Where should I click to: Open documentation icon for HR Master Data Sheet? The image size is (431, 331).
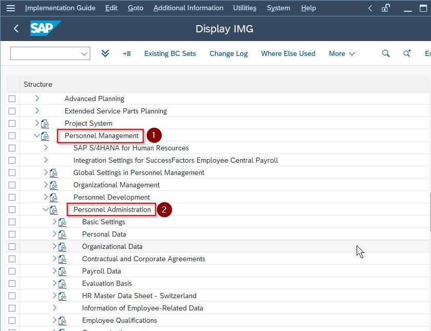[x=63, y=296]
